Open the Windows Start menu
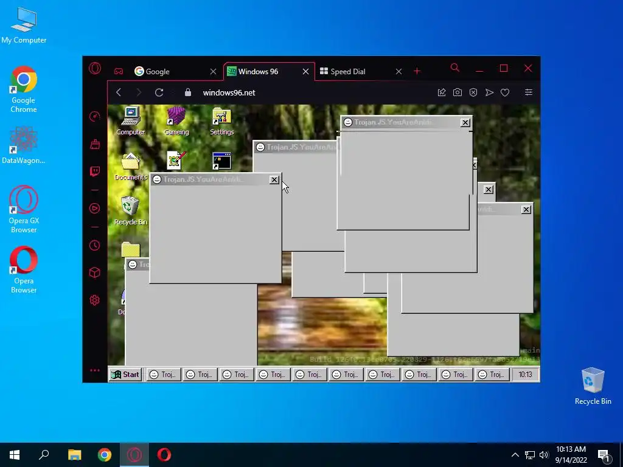Viewport: 623px width, 467px height. pyautogui.click(x=15, y=455)
